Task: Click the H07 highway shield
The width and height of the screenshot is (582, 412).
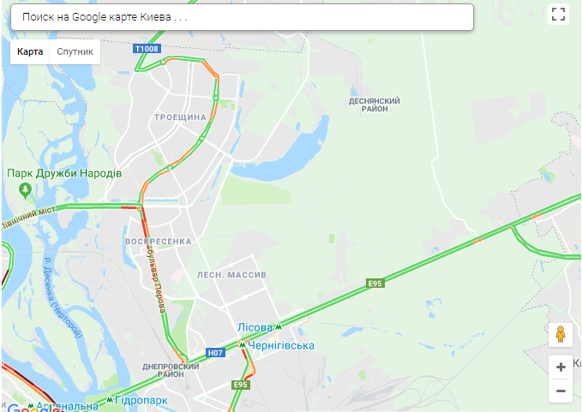Action: [215, 353]
